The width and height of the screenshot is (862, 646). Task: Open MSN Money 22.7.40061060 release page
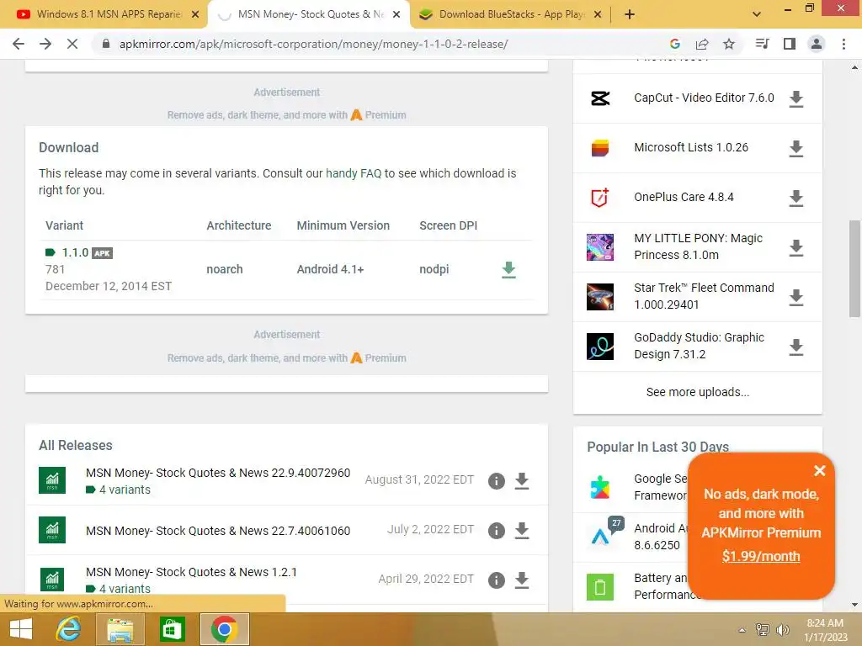coord(218,531)
